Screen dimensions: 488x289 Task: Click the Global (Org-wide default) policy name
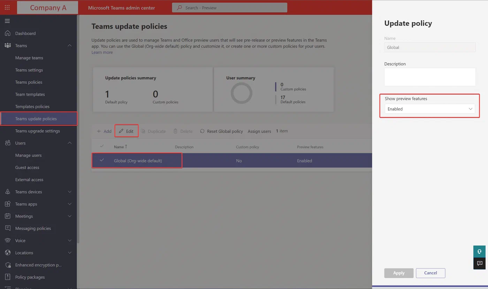pos(138,161)
